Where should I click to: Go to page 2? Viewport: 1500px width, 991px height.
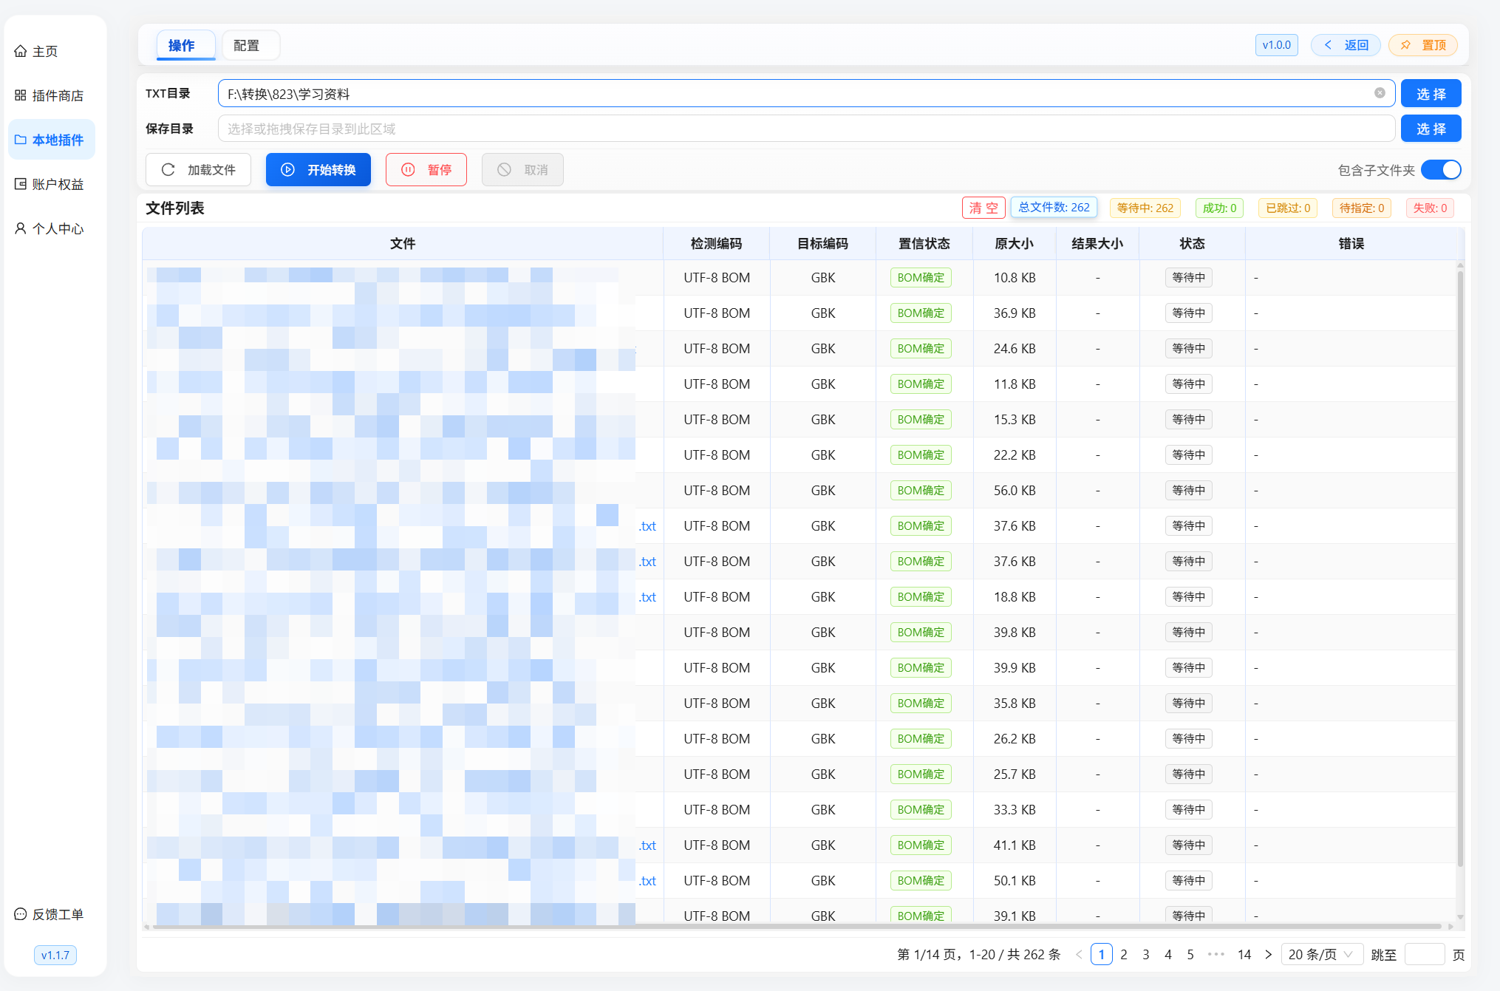pos(1124,954)
